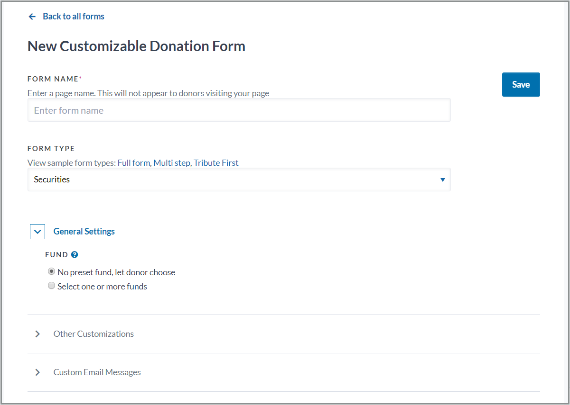Click the General Settings section heading
The image size is (570, 405).
click(x=84, y=232)
